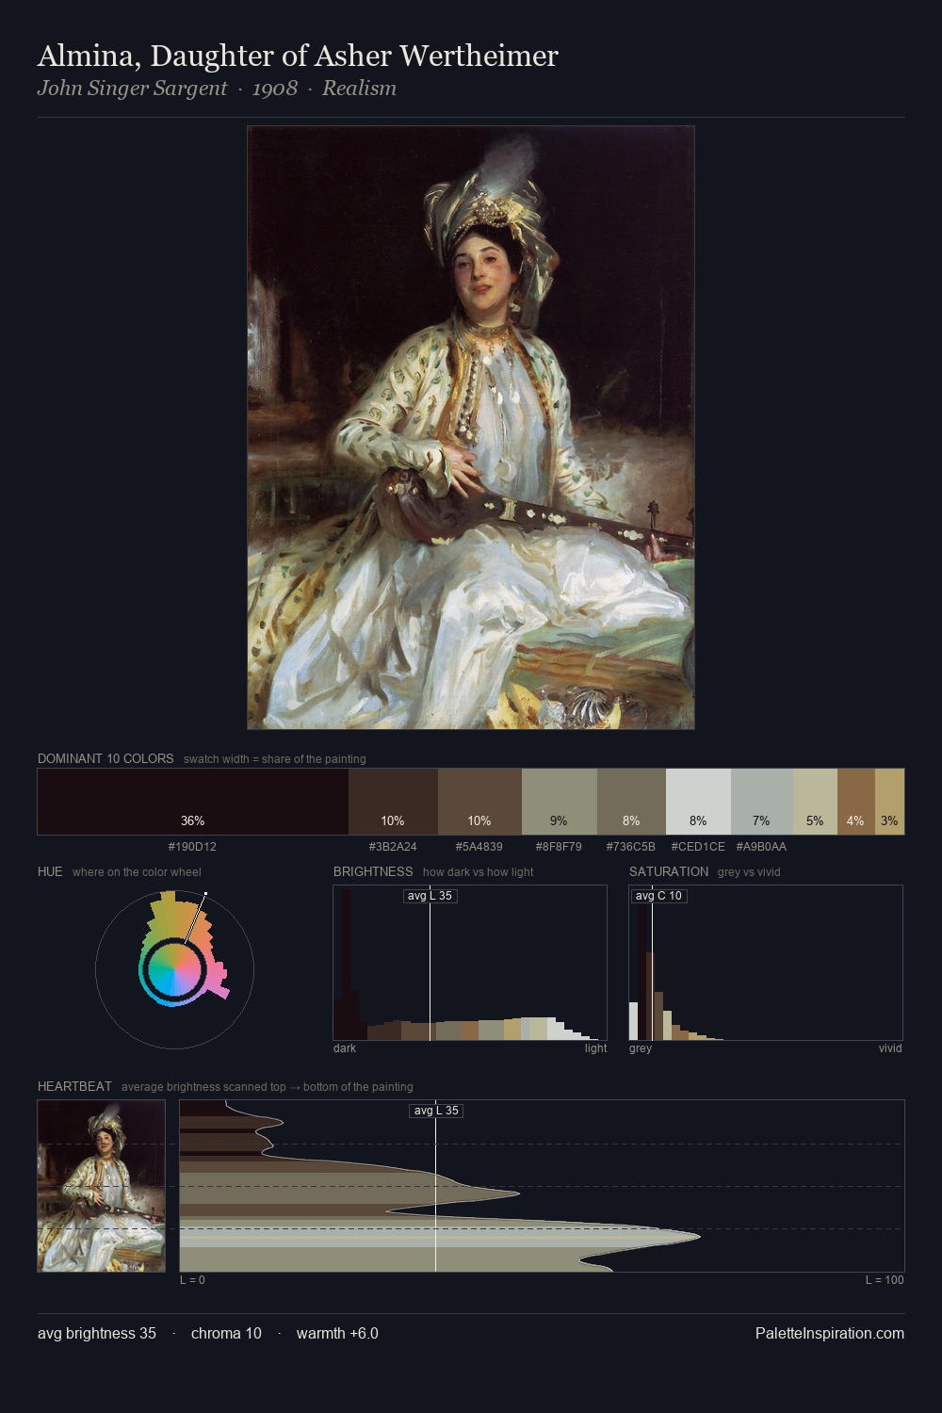942x1413 pixels.
Task: Click the tall dark bar in Brightness histogram
Action: point(345,964)
